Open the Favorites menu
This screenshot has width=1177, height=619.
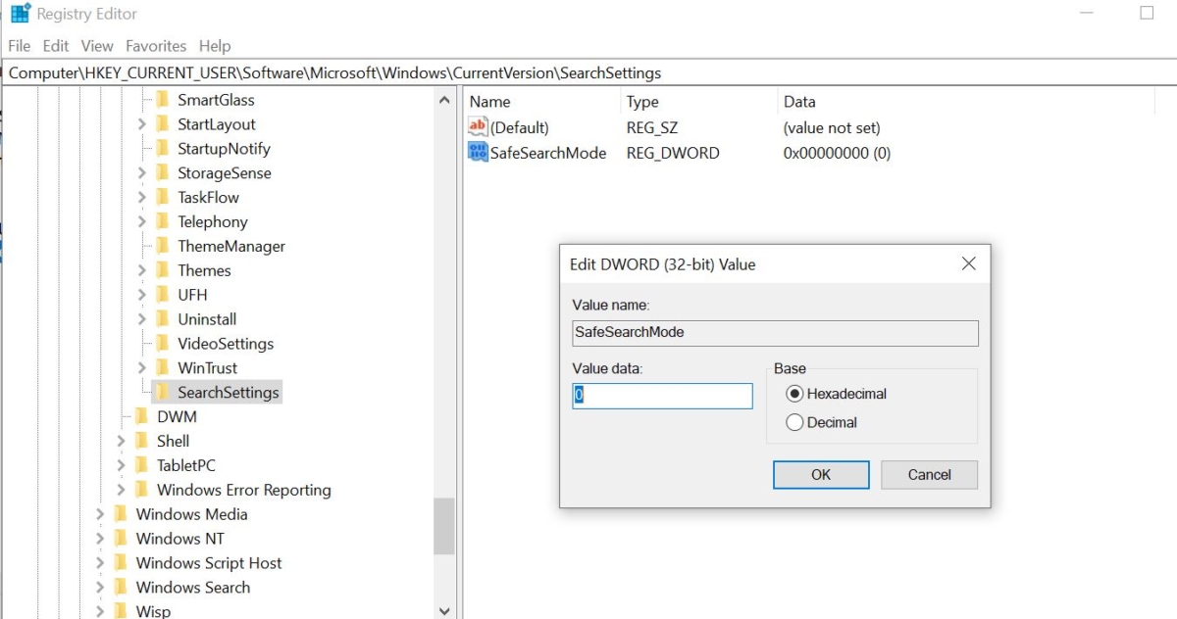pyautogui.click(x=155, y=46)
